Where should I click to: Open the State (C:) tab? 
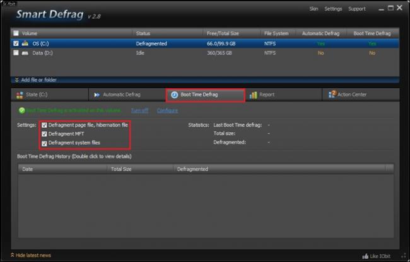click(50, 94)
